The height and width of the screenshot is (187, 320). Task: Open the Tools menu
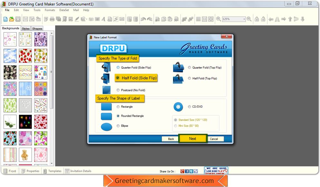(37, 10)
